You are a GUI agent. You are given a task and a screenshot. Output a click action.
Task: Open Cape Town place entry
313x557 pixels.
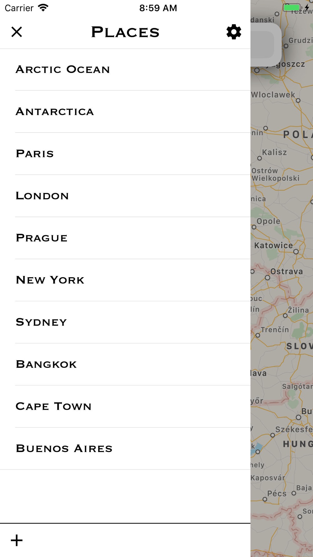tap(125, 406)
